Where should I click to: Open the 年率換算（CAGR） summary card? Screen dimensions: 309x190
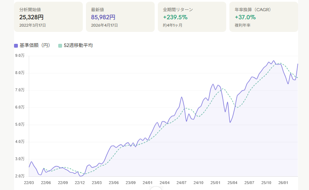click(263, 17)
